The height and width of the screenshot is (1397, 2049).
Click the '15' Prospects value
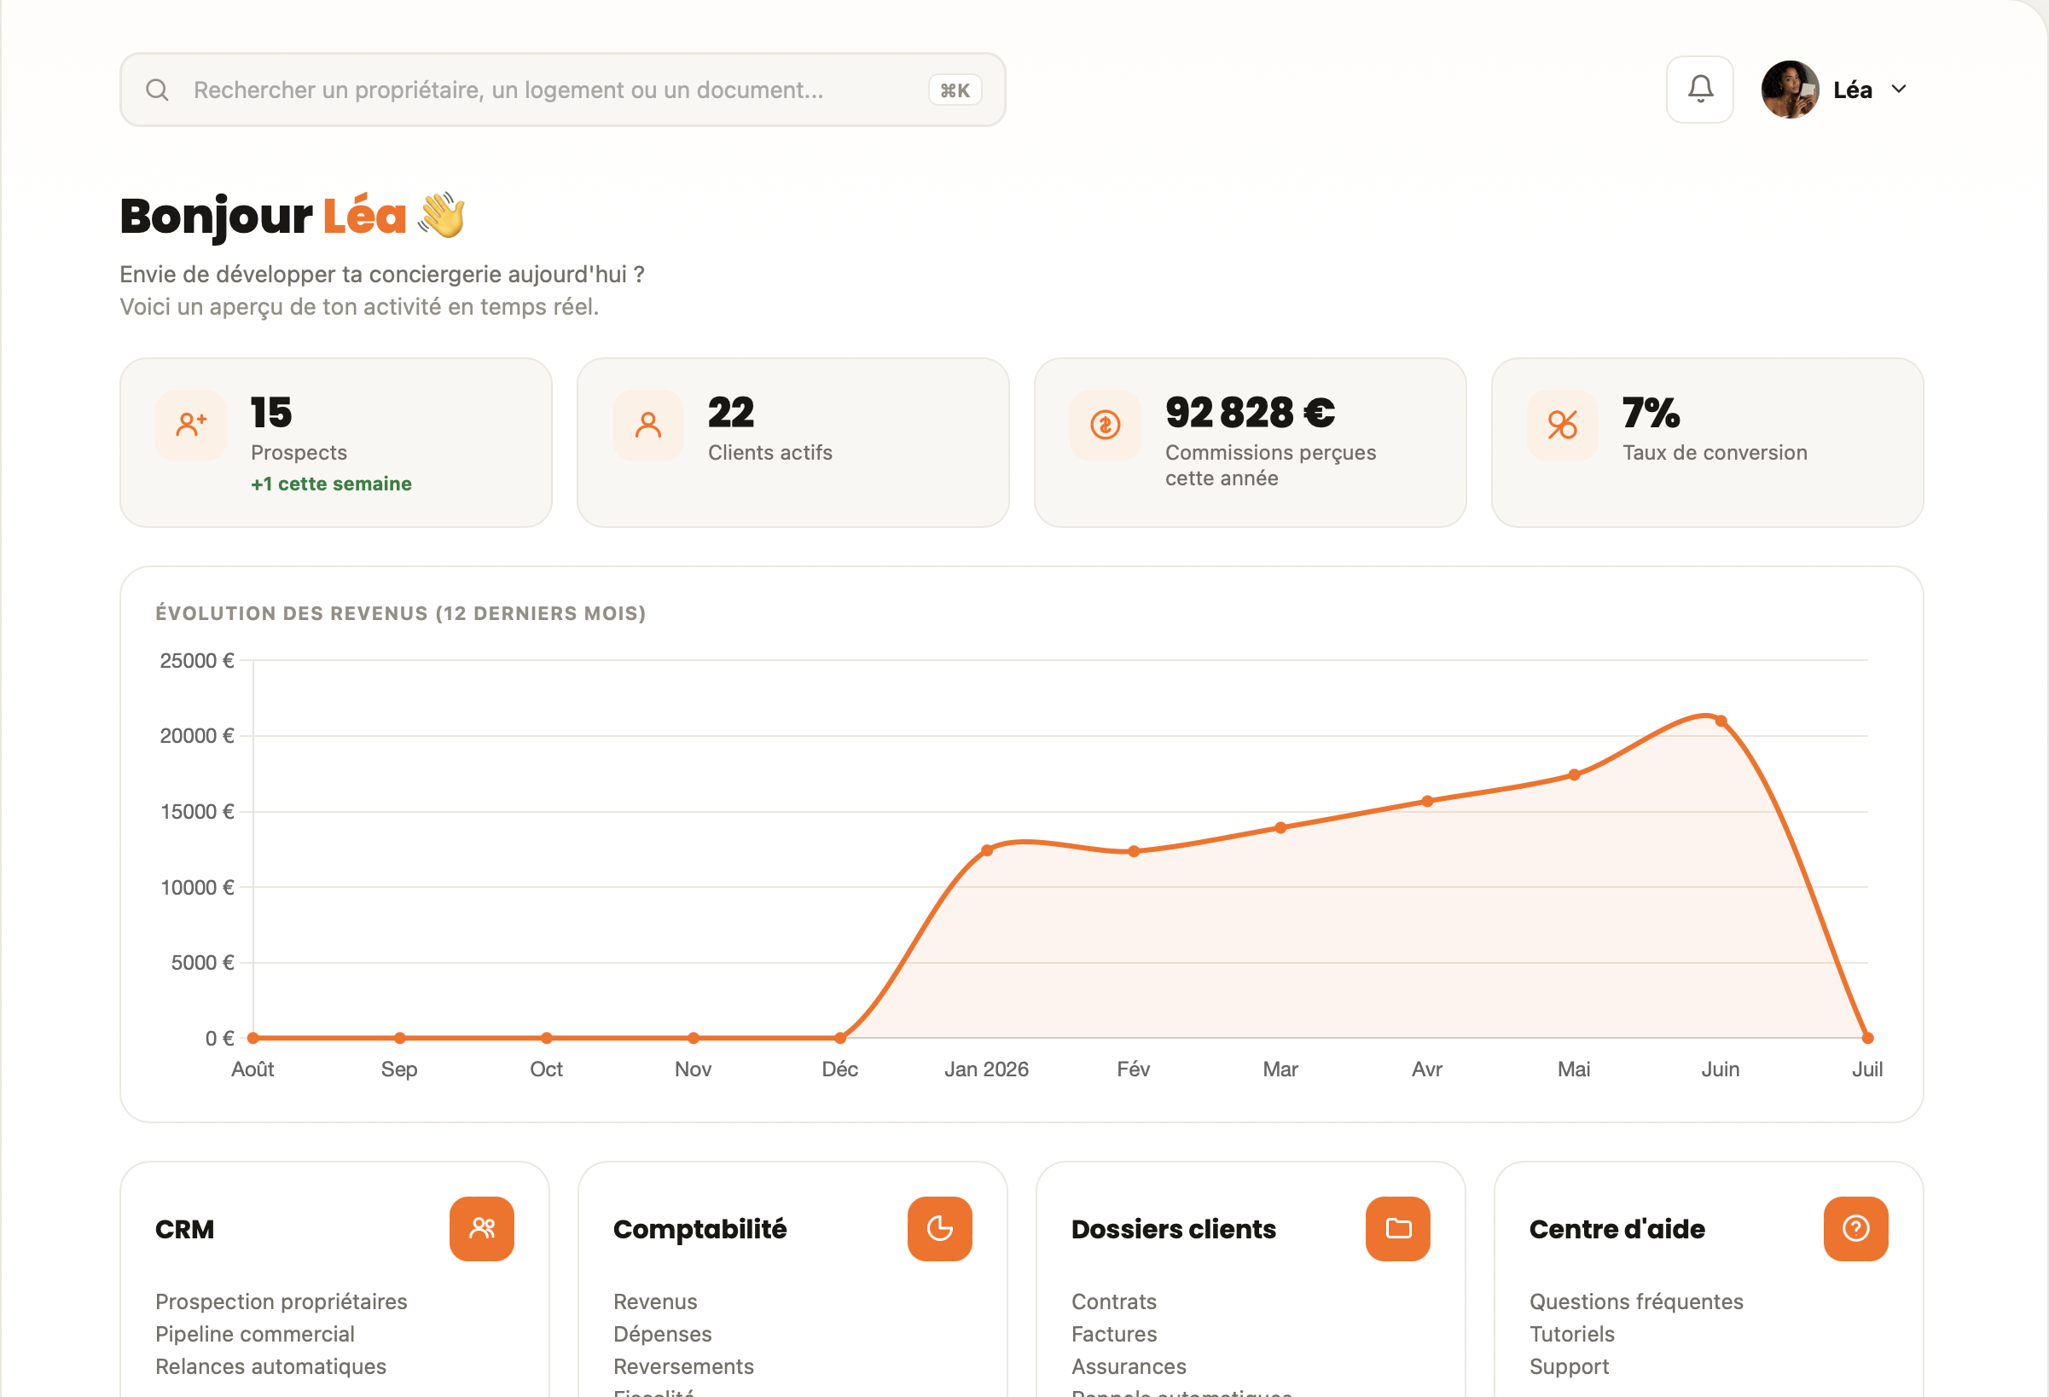click(x=270, y=413)
